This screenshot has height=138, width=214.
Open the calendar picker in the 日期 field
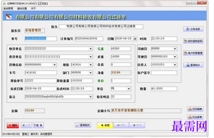coord(135,39)
